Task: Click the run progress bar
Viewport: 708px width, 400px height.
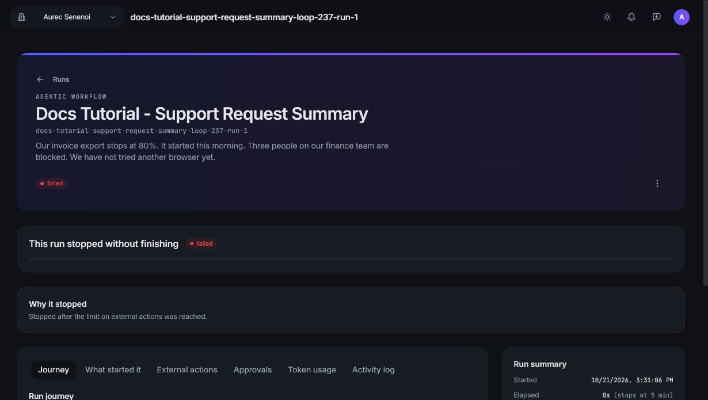Action: click(x=351, y=260)
